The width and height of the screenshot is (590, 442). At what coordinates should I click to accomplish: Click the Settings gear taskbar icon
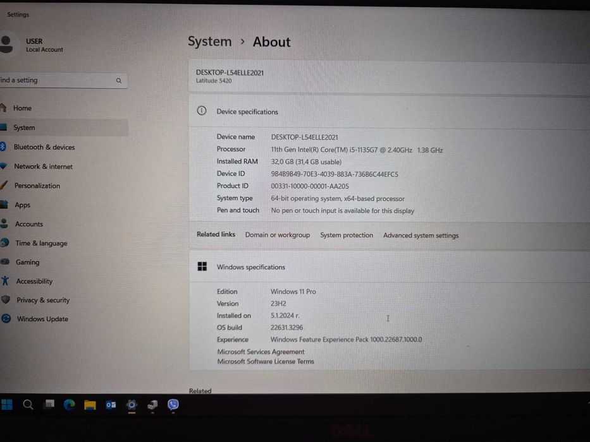[132, 405]
